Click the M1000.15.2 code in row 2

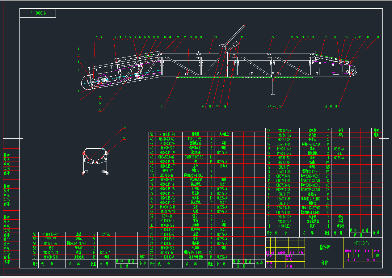285,221
